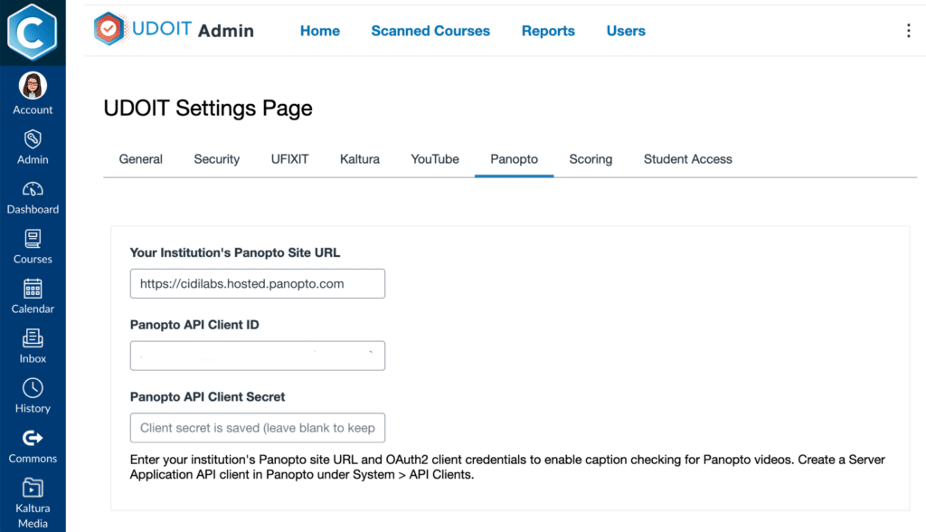The width and height of the screenshot is (926, 532).
Task: Switch to the Security tab
Action: click(x=217, y=159)
